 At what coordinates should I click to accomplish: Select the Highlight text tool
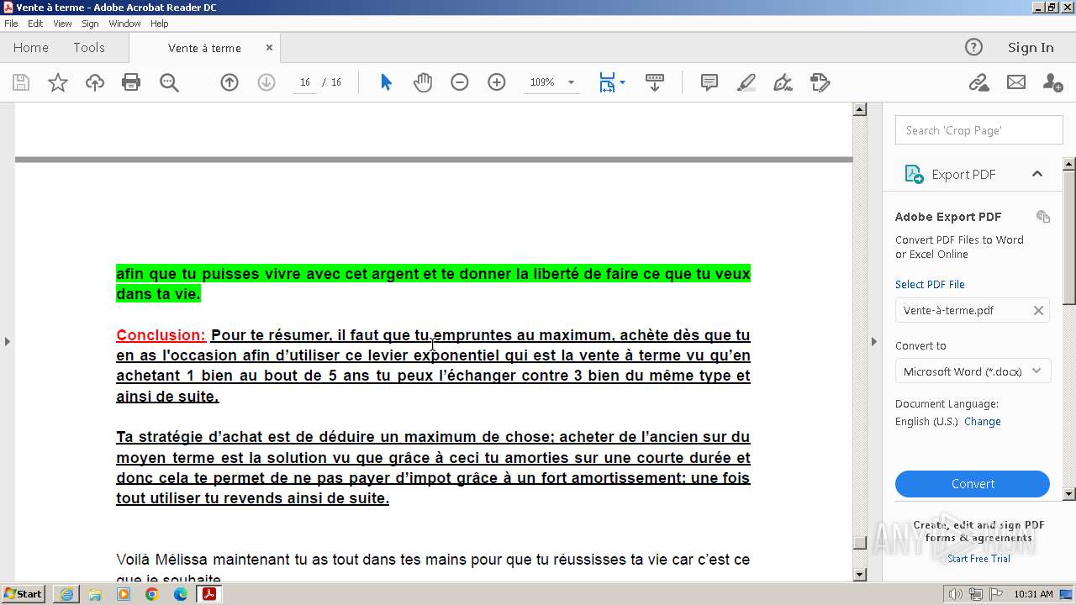click(746, 82)
